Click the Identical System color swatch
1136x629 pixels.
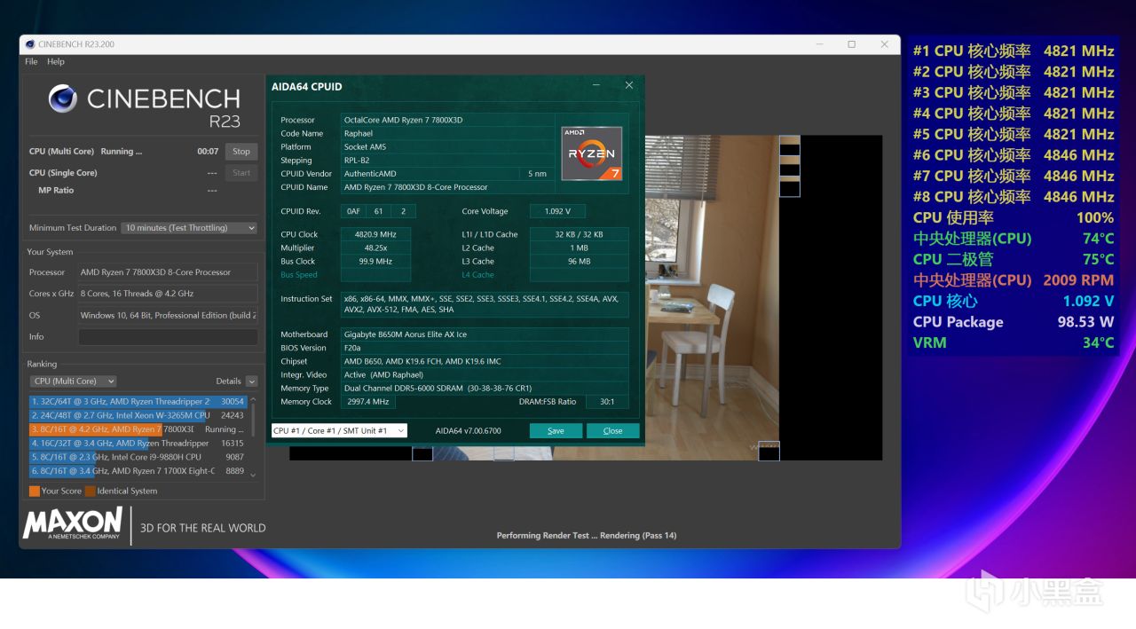click(x=91, y=491)
